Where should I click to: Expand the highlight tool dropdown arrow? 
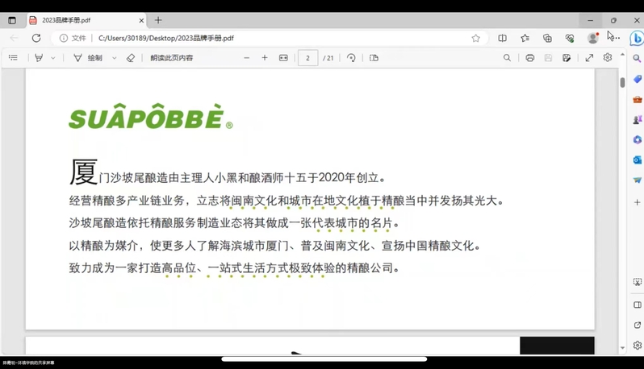coord(53,58)
